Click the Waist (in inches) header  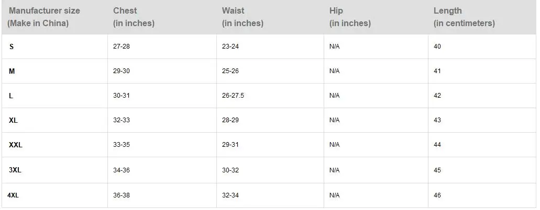[243, 17]
